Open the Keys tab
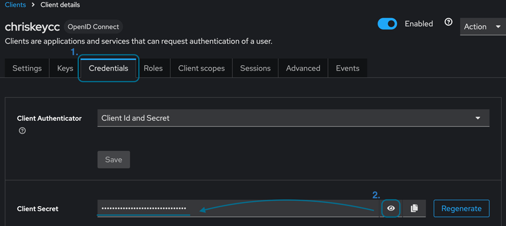This screenshot has height=226, width=506. (x=65, y=68)
